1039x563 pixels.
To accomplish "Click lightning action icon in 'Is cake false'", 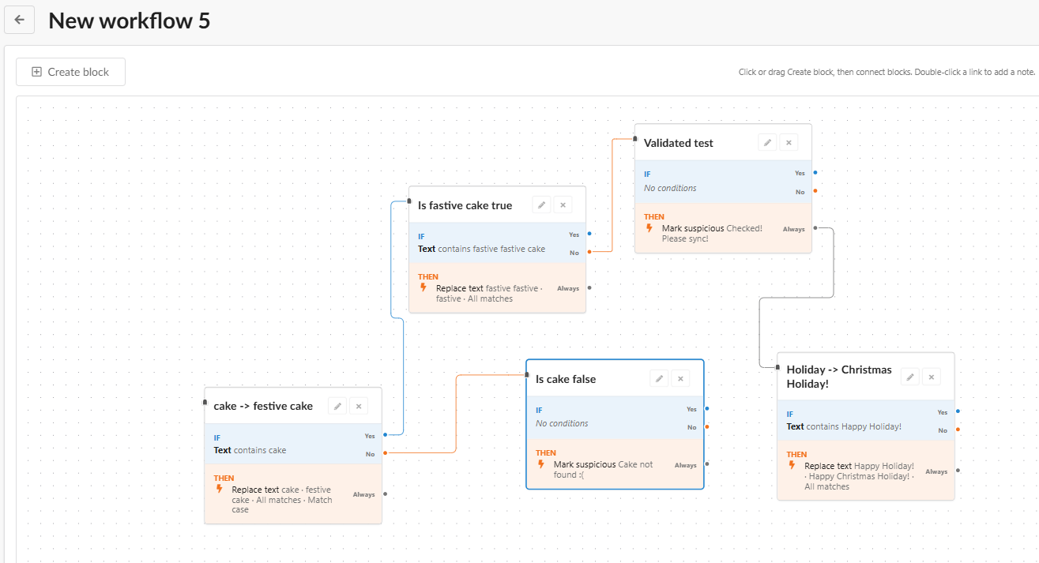I will point(541,464).
